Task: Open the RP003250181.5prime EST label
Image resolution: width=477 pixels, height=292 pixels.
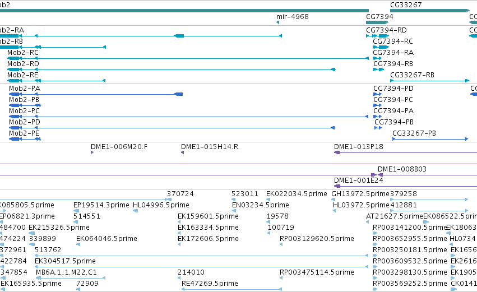Action: point(410,251)
